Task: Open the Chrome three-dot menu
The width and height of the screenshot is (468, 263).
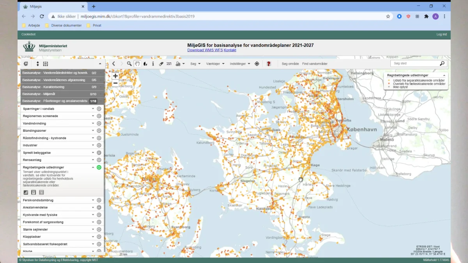Action: coord(444,16)
